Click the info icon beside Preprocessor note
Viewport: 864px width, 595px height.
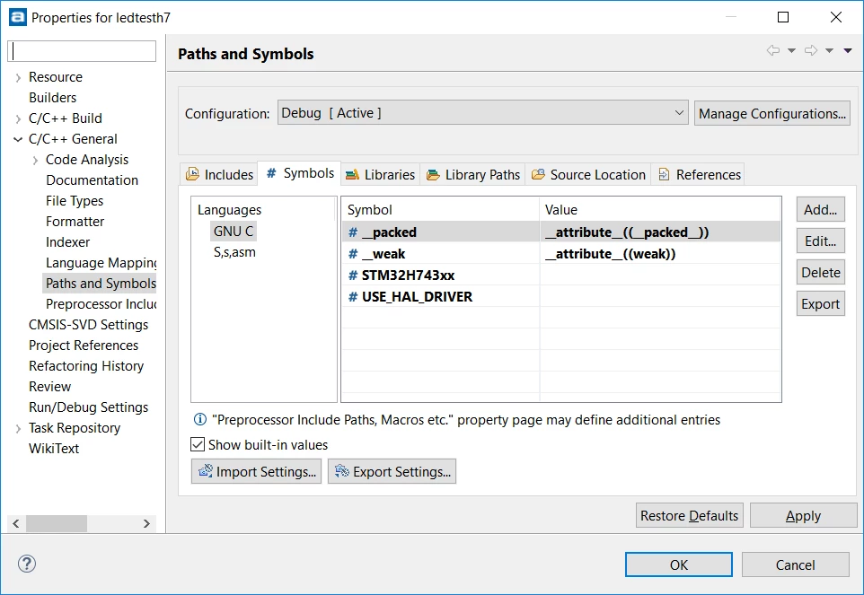point(199,420)
